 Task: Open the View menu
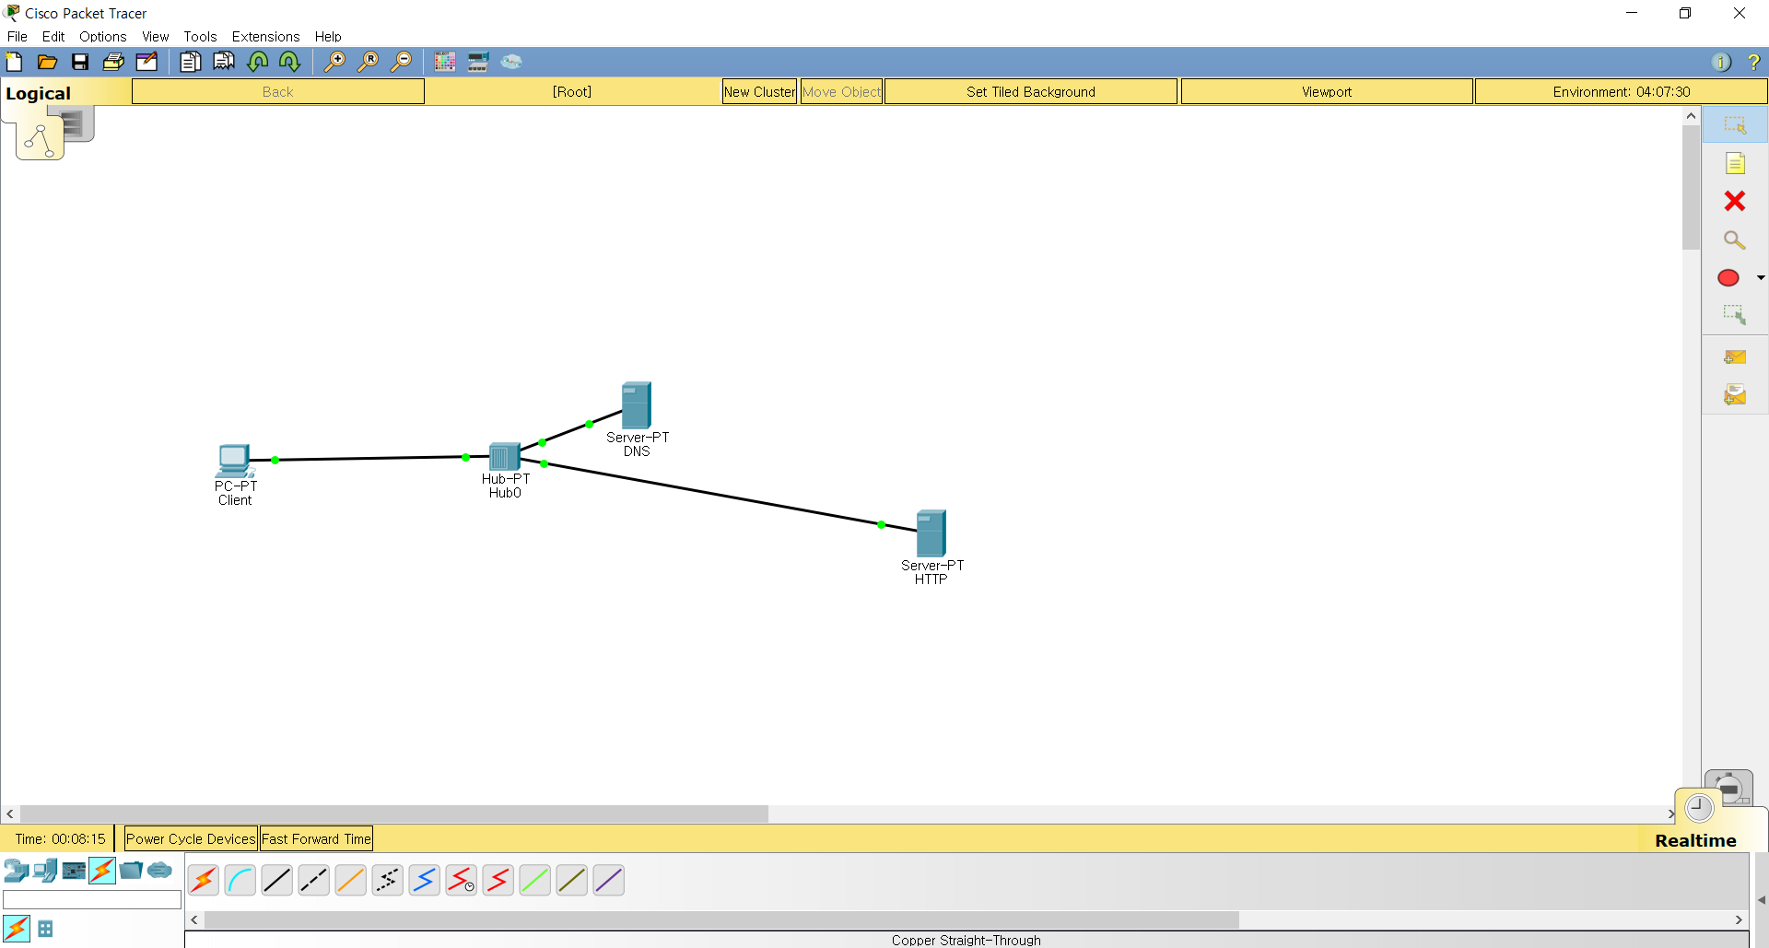click(156, 37)
